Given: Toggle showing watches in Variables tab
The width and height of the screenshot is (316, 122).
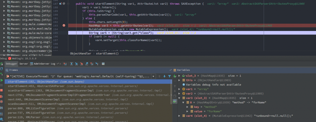Looking at the screenshot, I should (175, 101).
